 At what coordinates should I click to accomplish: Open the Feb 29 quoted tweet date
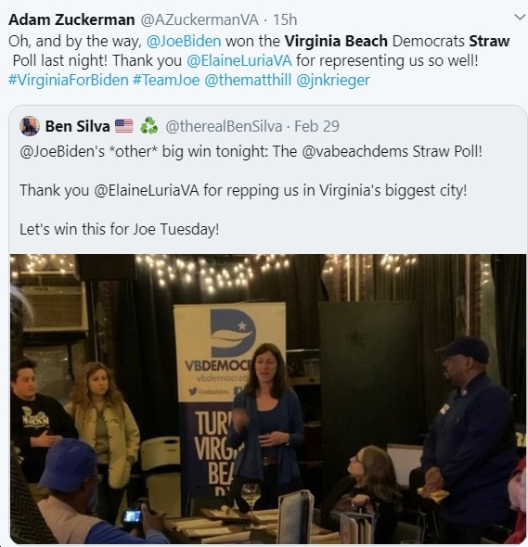coord(316,126)
